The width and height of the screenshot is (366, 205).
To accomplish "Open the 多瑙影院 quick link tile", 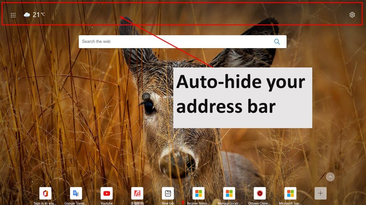I will (x=137, y=193).
